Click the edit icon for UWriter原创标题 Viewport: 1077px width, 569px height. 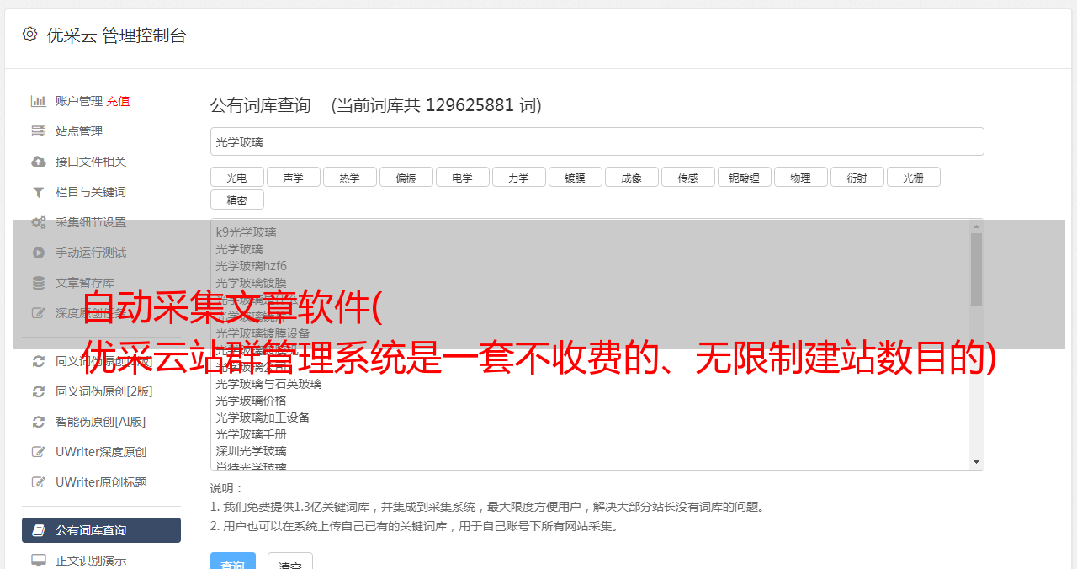click(38, 482)
